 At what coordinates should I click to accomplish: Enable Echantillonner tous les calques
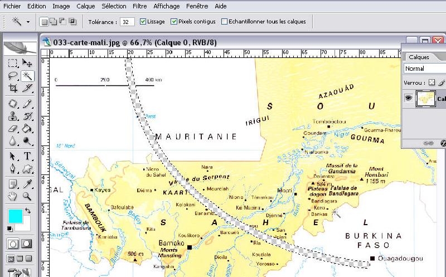224,22
